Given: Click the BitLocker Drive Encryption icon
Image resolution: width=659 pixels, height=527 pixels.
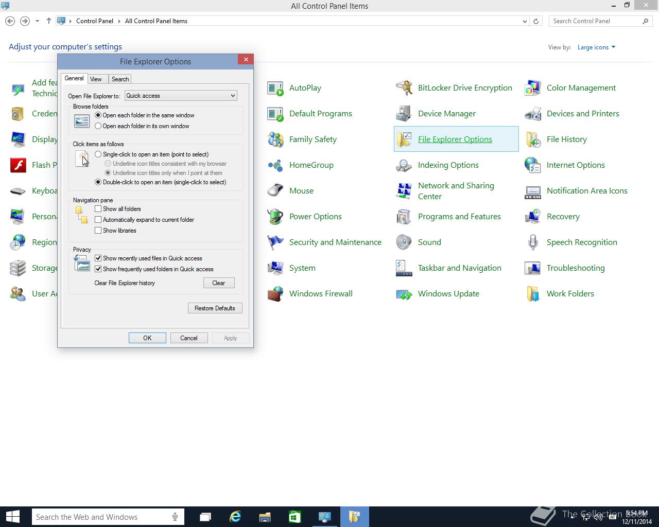Looking at the screenshot, I should tap(404, 88).
